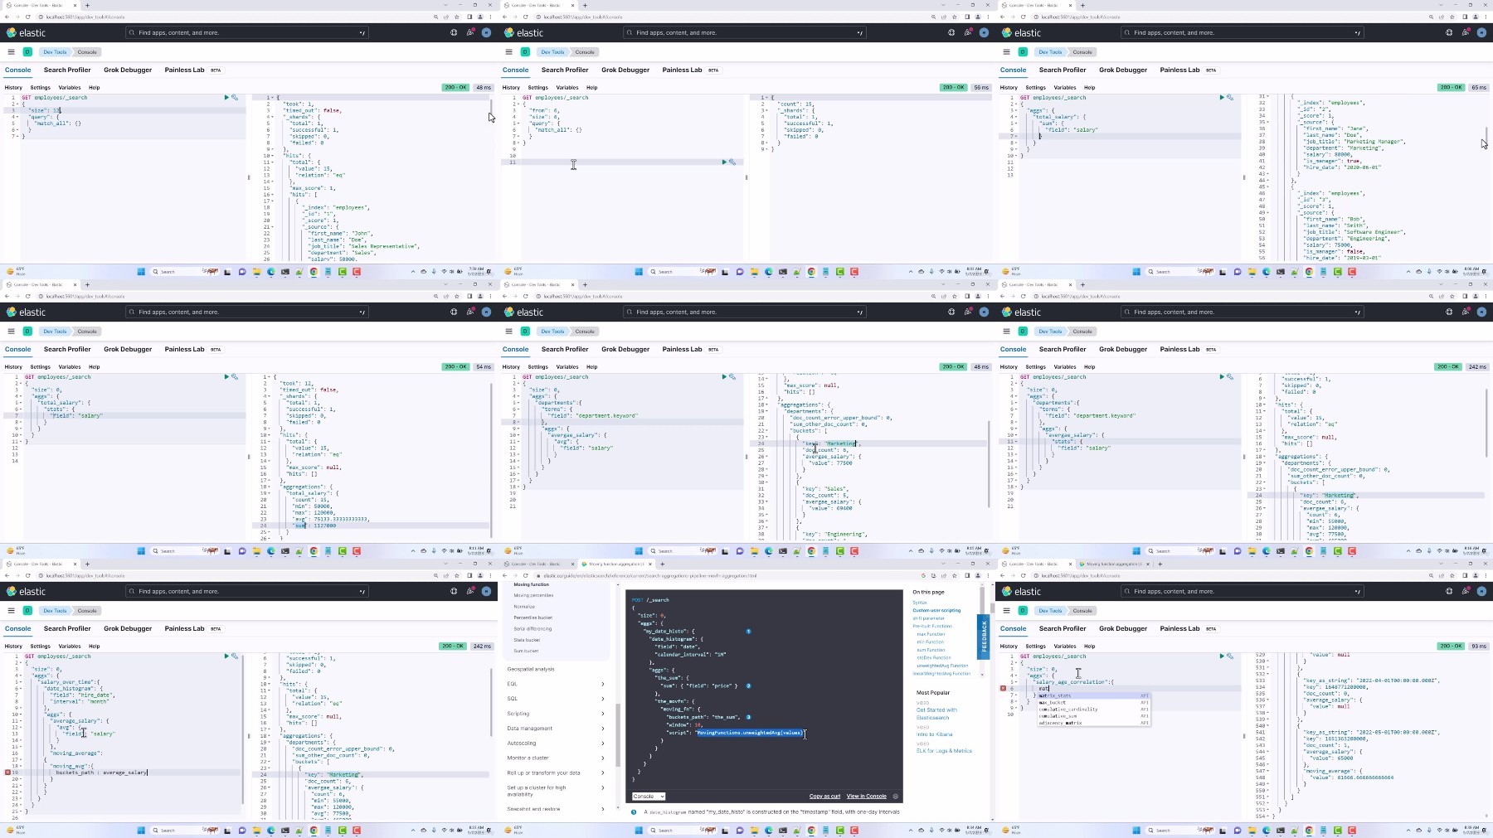Screen dimensions: 1493x838
Task: Open unweightedAvg Function link under On this page
Action: pos(942,666)
